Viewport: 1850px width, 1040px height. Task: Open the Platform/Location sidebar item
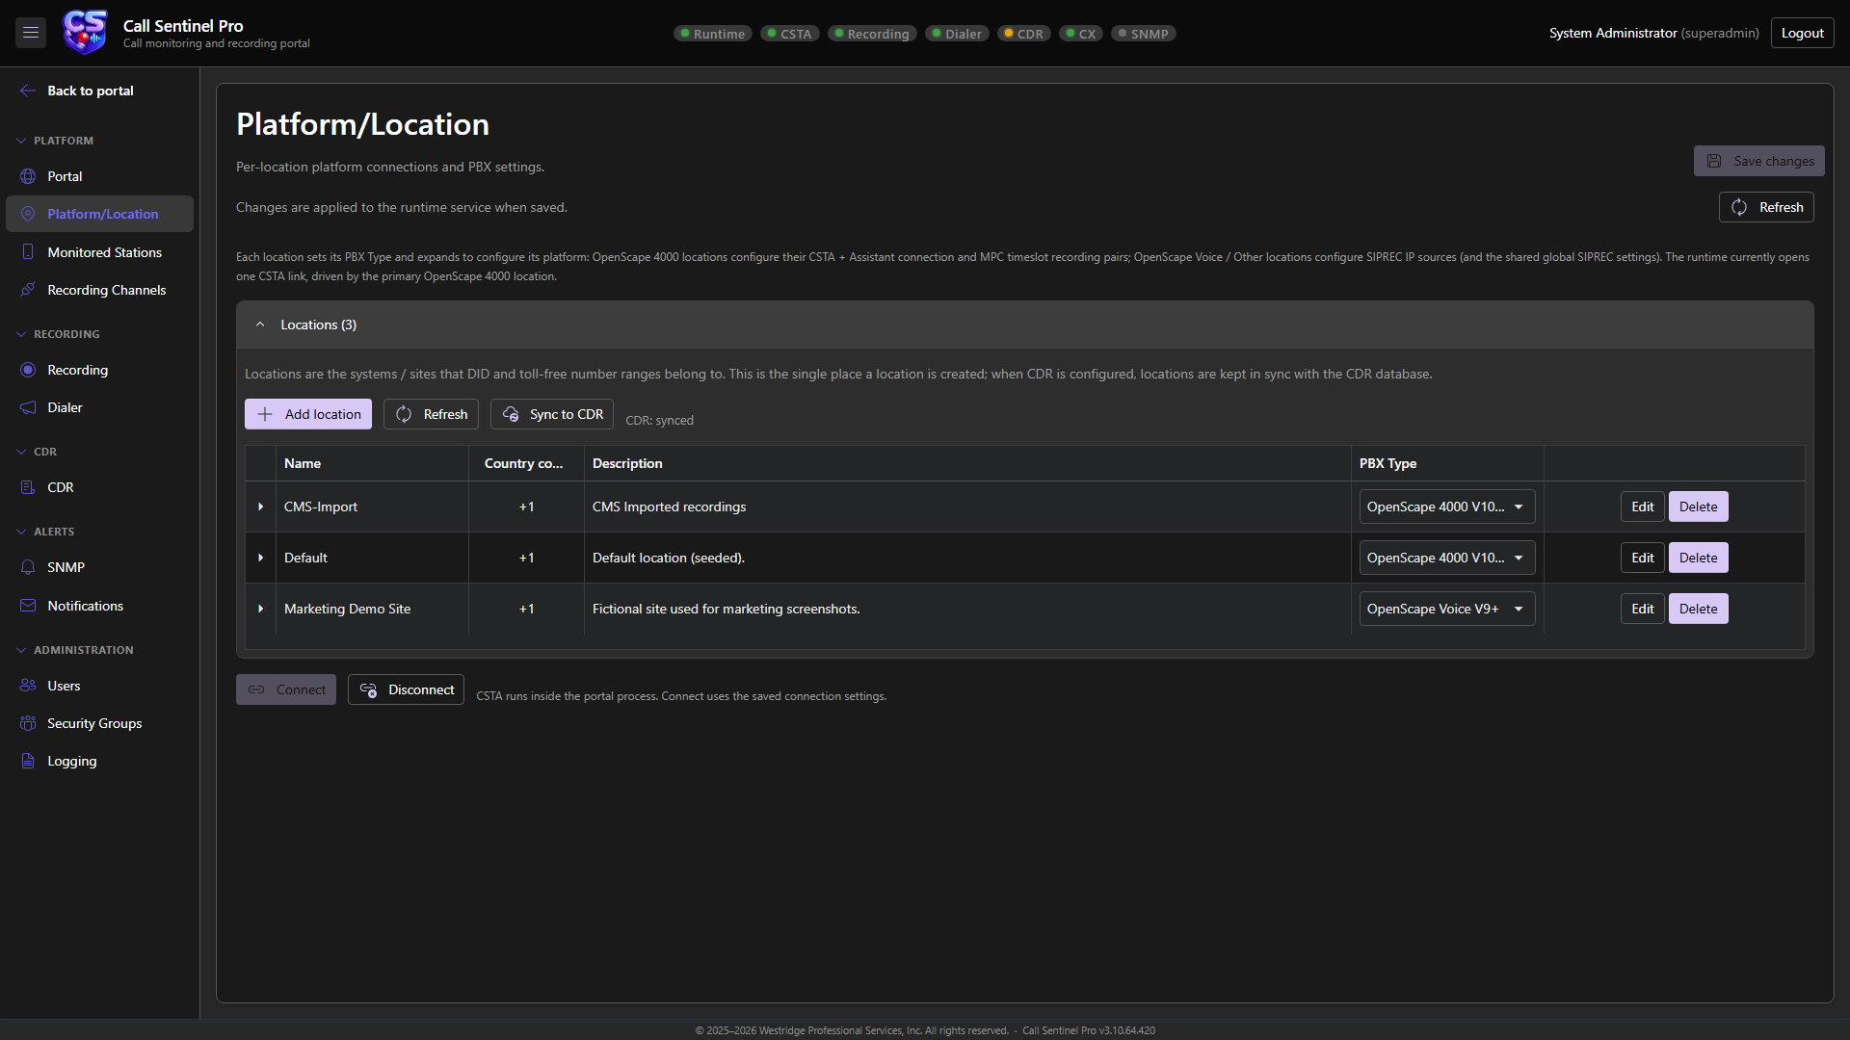click(100, 214)
